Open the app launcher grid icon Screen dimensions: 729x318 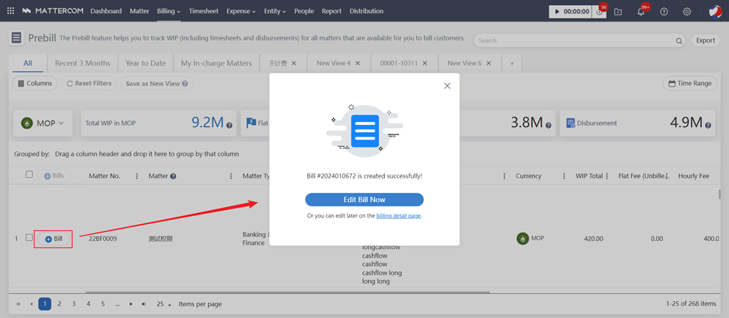pyautogui.click(x=10, y=11)
